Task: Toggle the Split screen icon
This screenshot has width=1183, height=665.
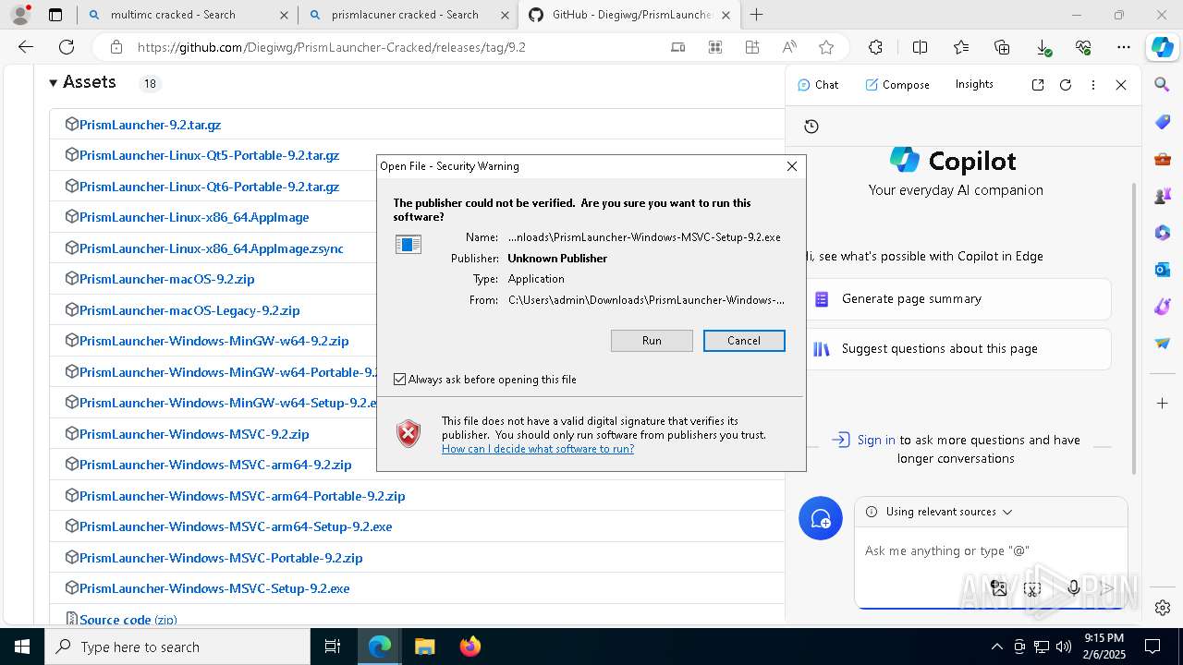Action: [x=920, y=47]
